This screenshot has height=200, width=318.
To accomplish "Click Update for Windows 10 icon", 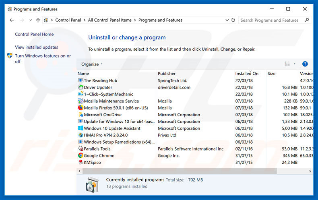I will (x=81, y=121).
